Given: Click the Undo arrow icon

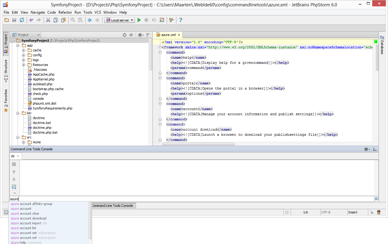Looking at the screenshot, I should coord(31,20).
